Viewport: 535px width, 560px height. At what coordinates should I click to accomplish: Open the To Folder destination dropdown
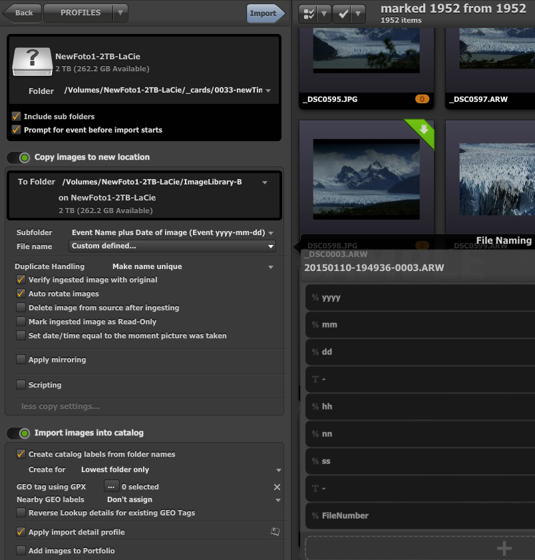[265, 182]
